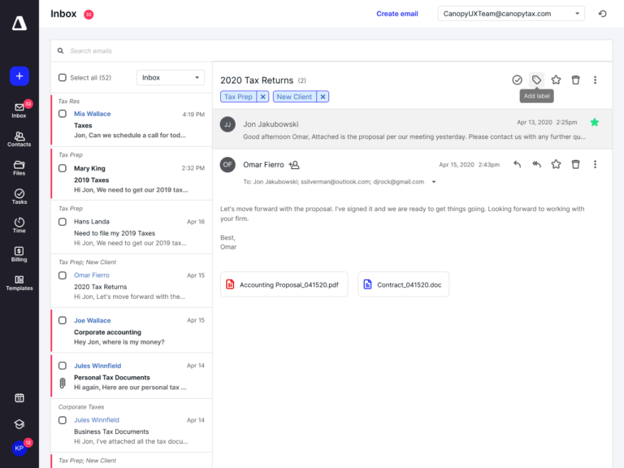The image size is (624, 468).
Task: Open the CanopyUXTeam account dropdown
Action: click(x=511, y=14)
